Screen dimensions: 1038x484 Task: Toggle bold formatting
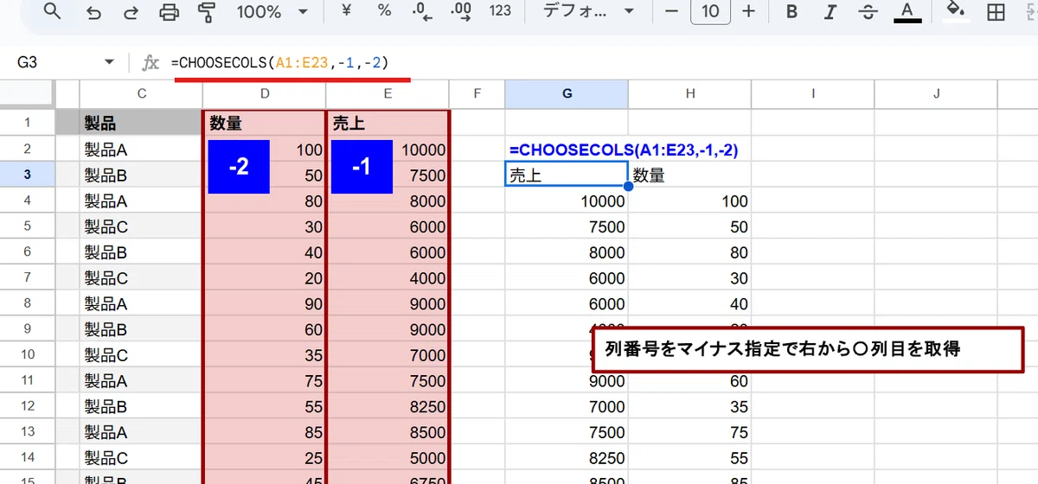pos(791,11)
